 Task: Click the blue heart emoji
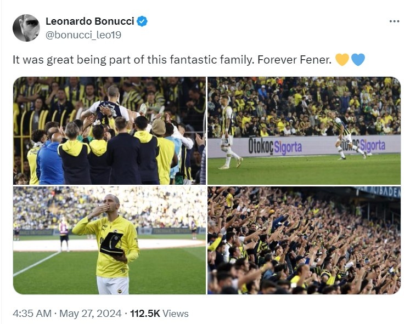358,59
